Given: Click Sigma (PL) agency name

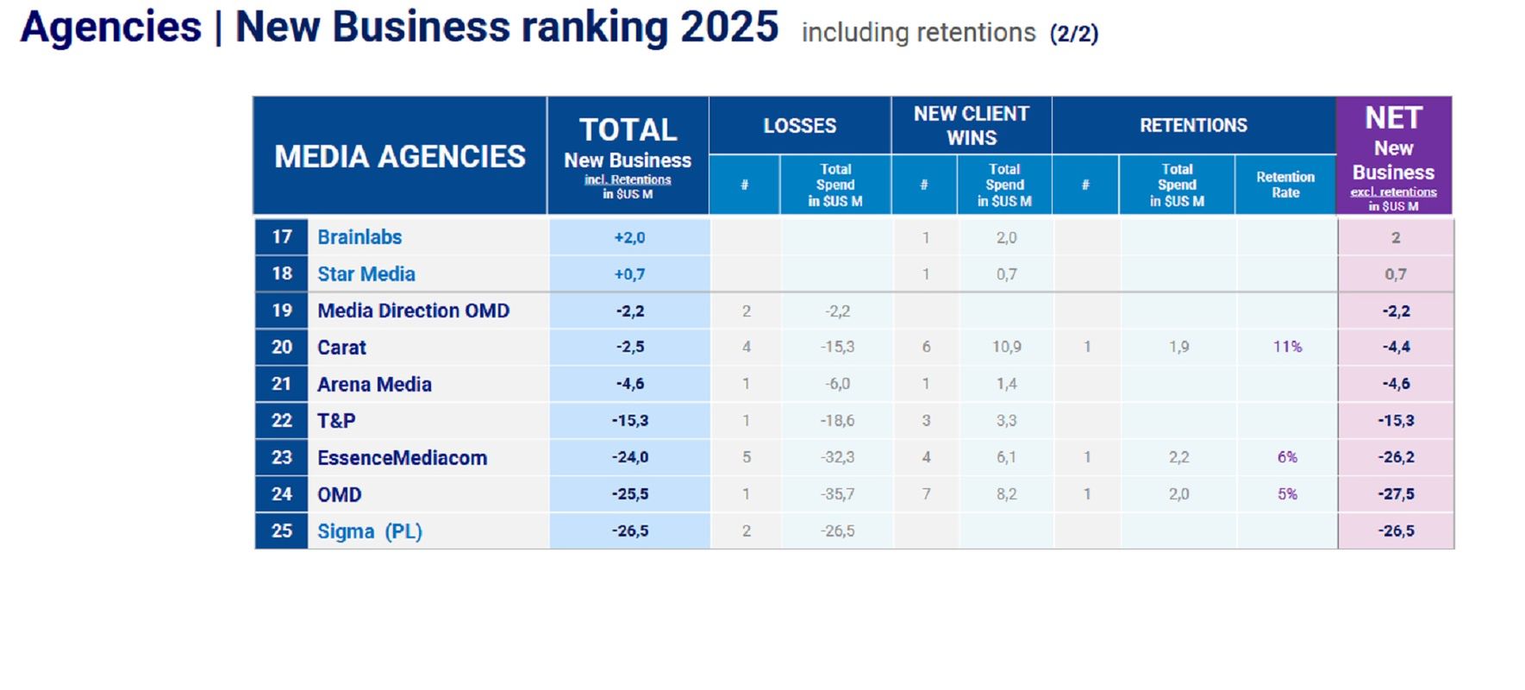Looking at the screenshot, I should [x=369, y=531].
